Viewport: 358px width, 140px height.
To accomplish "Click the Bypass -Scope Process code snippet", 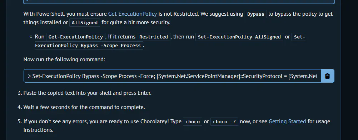I will click(x=89, y=45).
